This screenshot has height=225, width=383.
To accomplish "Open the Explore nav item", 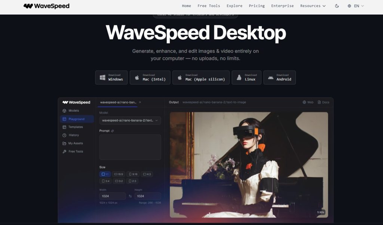I will [x=234, y=6].
